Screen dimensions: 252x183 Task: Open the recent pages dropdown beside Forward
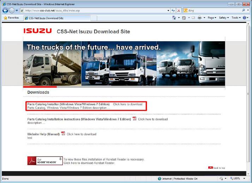[17, 11]
